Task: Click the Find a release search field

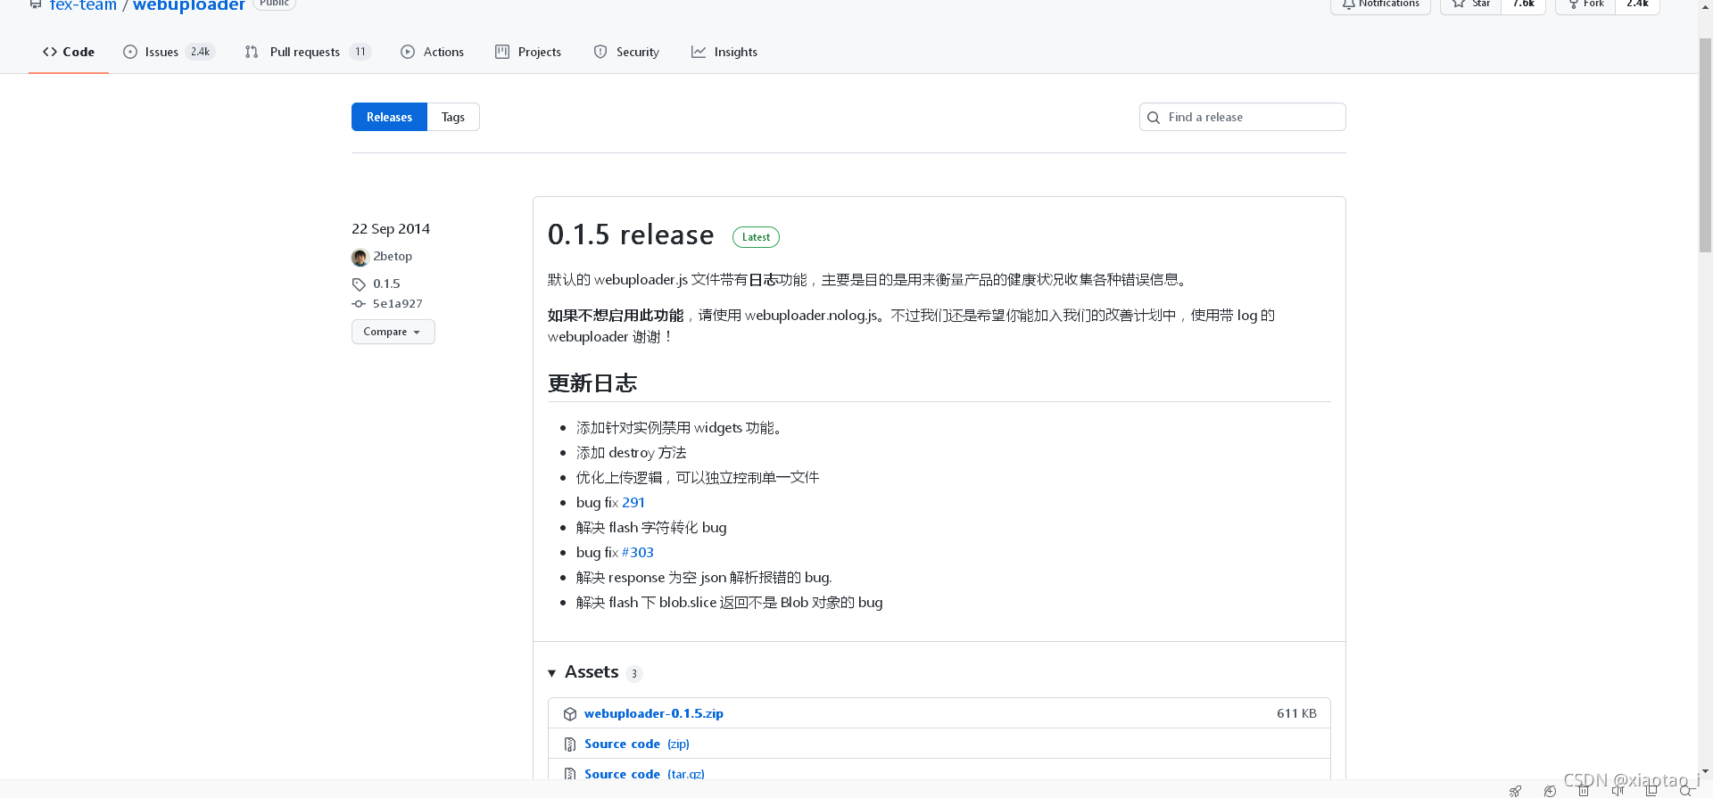Action: [x=1242, y=117]
